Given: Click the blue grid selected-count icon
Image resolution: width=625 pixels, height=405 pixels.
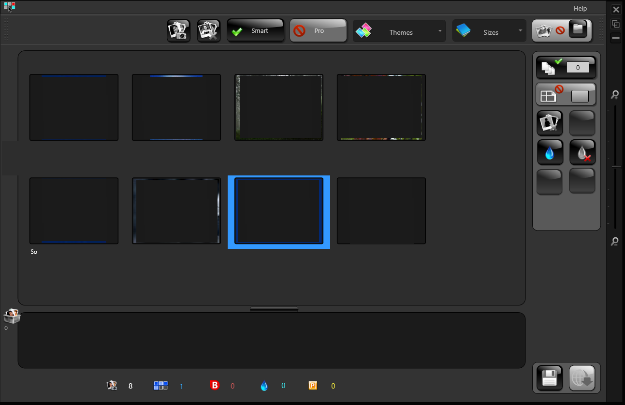Looking at the screenshot, I should tap(161, 385).
